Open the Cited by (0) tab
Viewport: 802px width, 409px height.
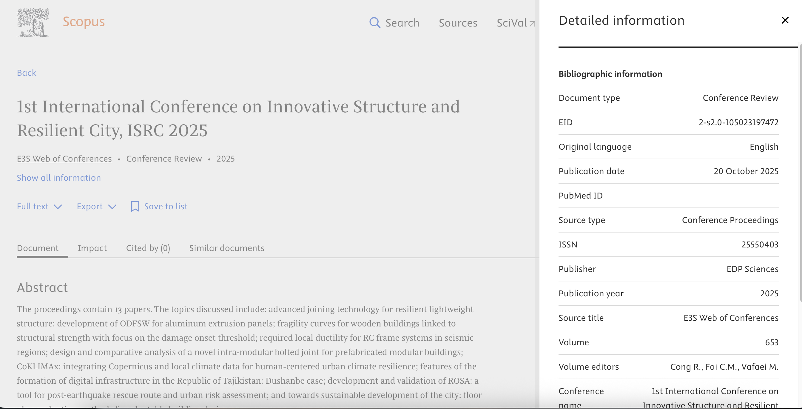coord(148,248)
